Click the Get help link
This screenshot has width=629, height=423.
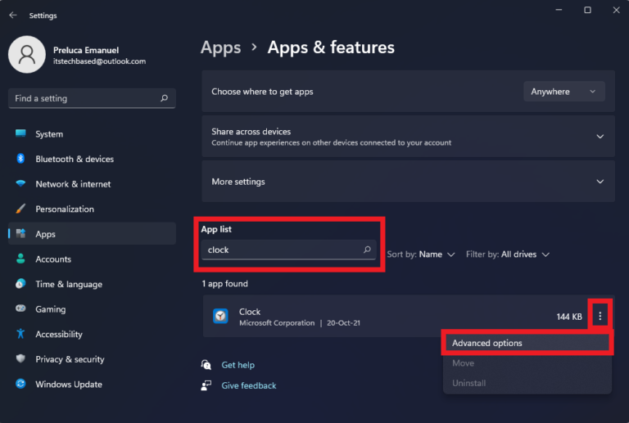click(238, 365)
